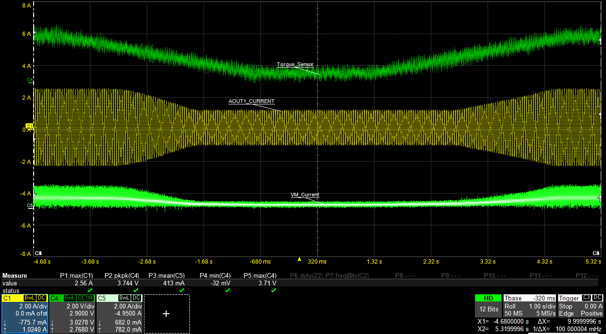Open the C1 channel descriptor box
Screen dimensions: 606x334
[25, 314]
